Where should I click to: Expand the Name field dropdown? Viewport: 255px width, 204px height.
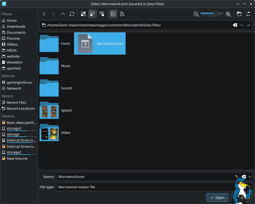[x=250, y=177]
